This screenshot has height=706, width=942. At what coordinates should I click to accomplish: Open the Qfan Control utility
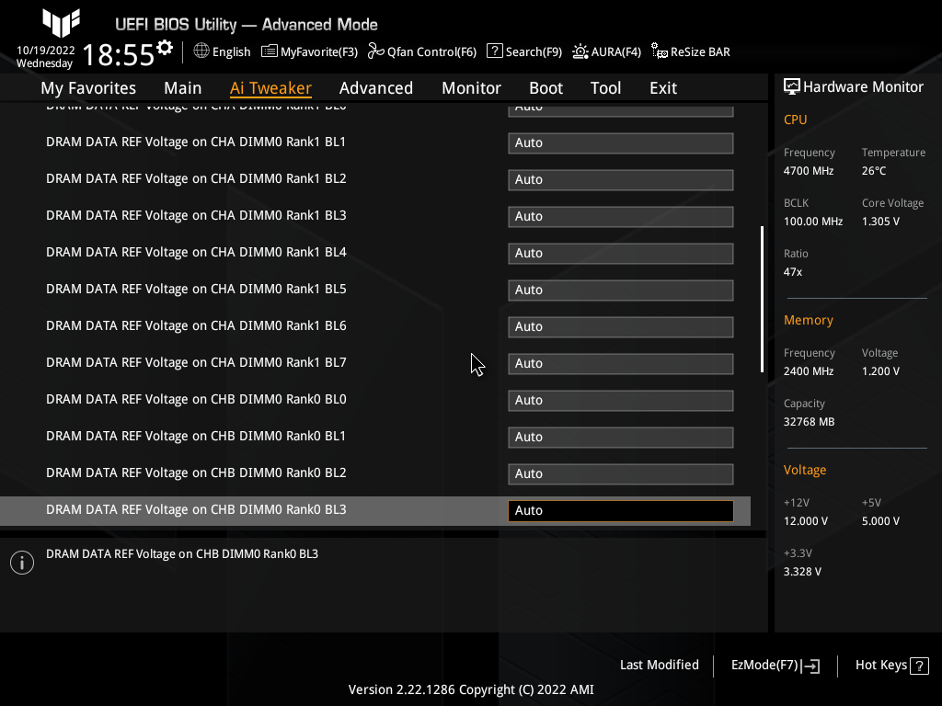(421, 51)
